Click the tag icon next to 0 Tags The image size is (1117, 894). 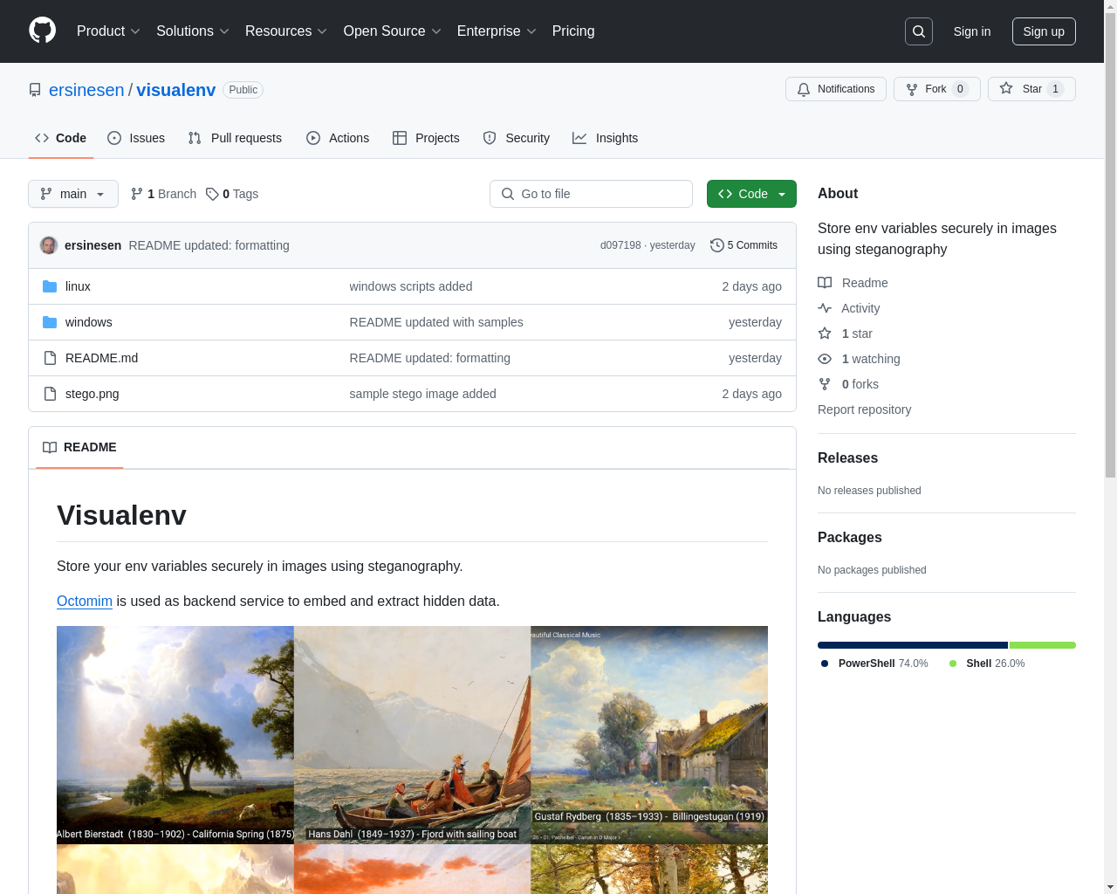[x=212, y=194]
